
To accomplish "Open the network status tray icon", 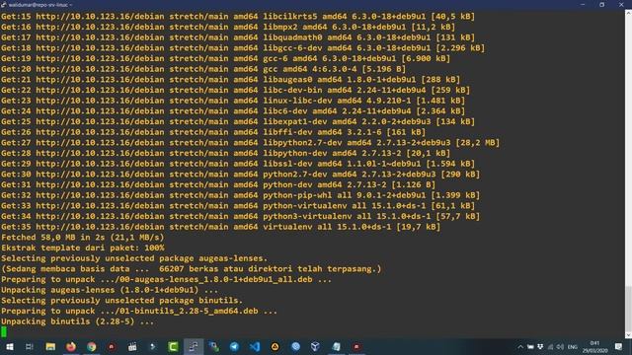I will point(550,347).
